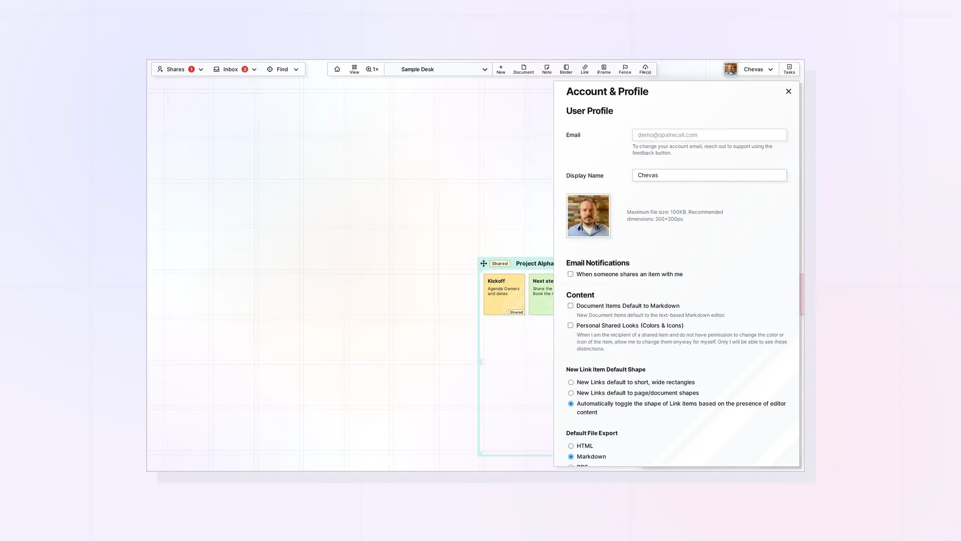Viewport: 961px width, 541px height.
Task: Check Personal Shared Looks option
Action: tap(570, 326)
